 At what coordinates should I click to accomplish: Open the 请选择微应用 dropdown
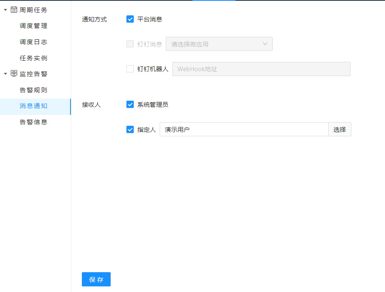[219, 44]
